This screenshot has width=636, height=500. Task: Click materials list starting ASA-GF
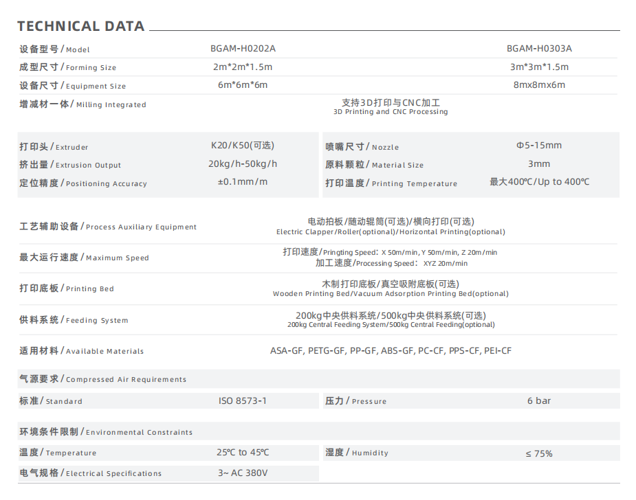tap(391, 350)
